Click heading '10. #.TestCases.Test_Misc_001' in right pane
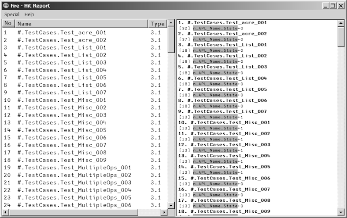The width and height of the screenshot is (347, 218). [224, 122]
